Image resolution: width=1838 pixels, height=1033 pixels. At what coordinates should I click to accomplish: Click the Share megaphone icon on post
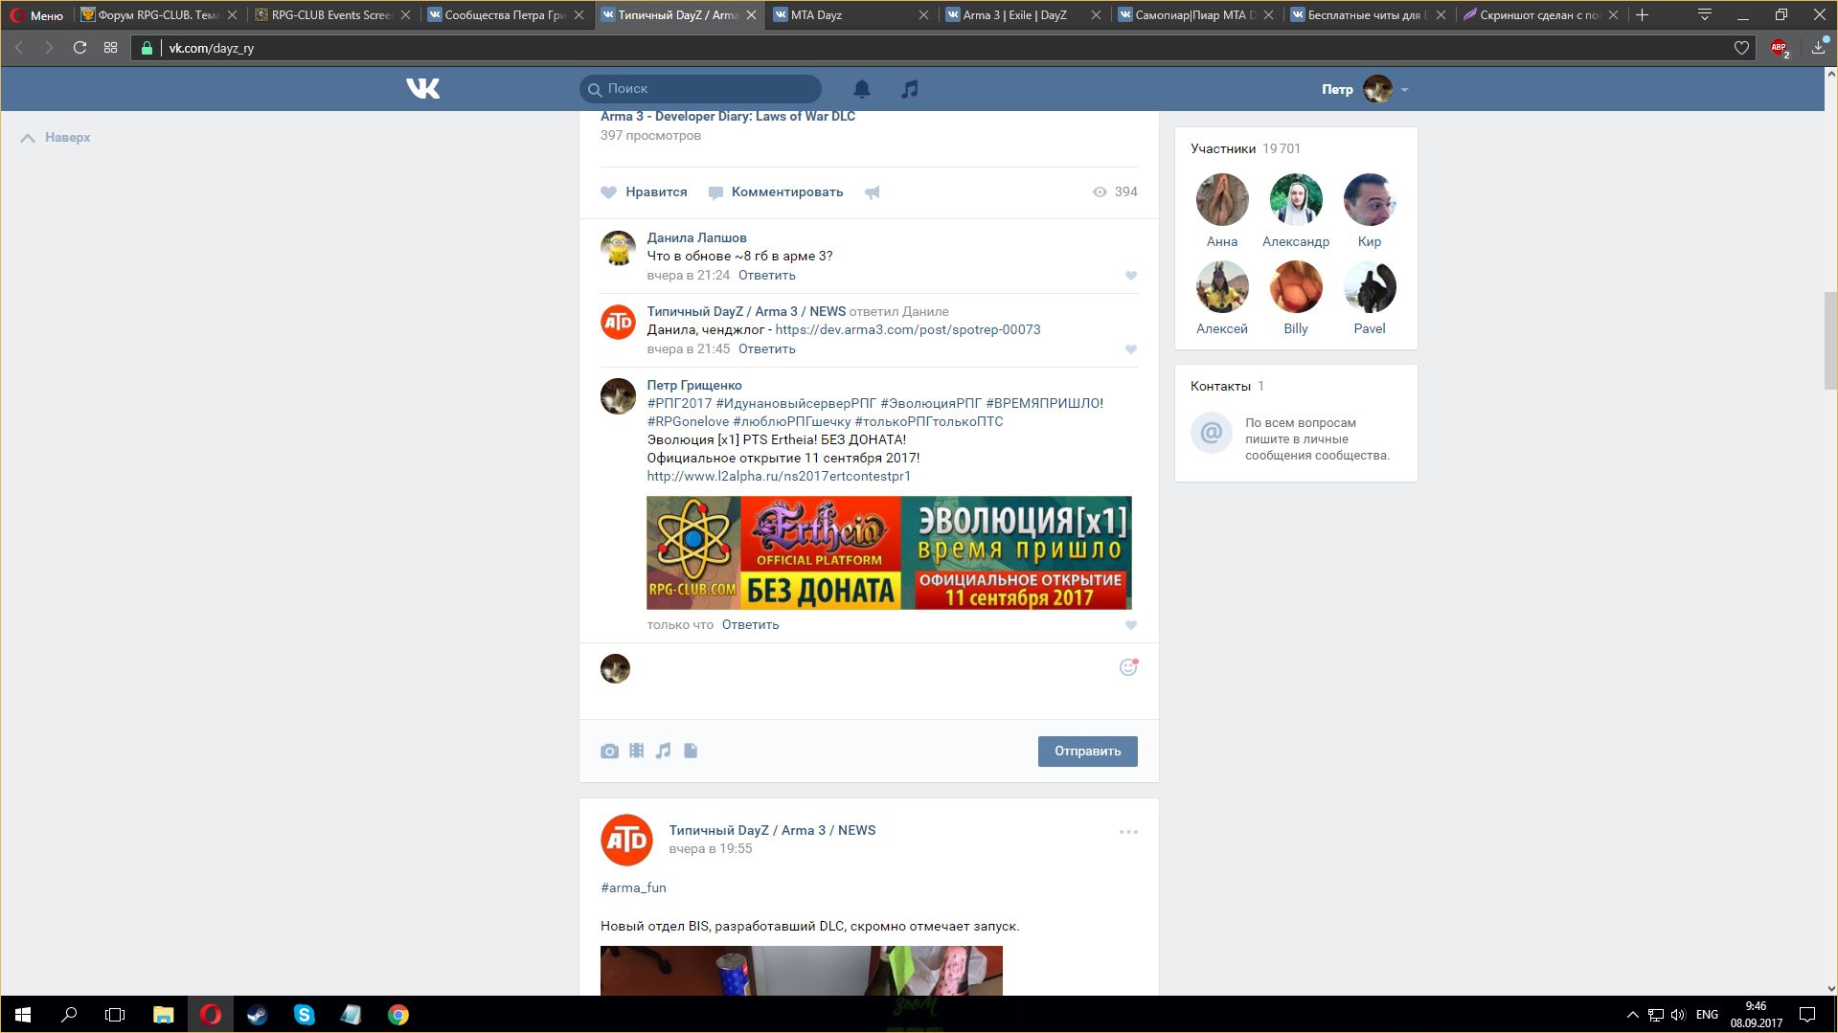[873, 192]
